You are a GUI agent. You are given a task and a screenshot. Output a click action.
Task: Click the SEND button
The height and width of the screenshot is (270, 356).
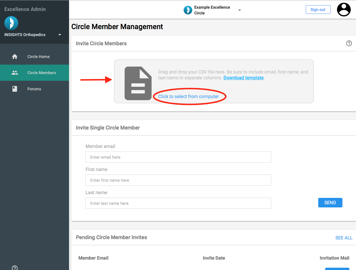coord(330,202)
